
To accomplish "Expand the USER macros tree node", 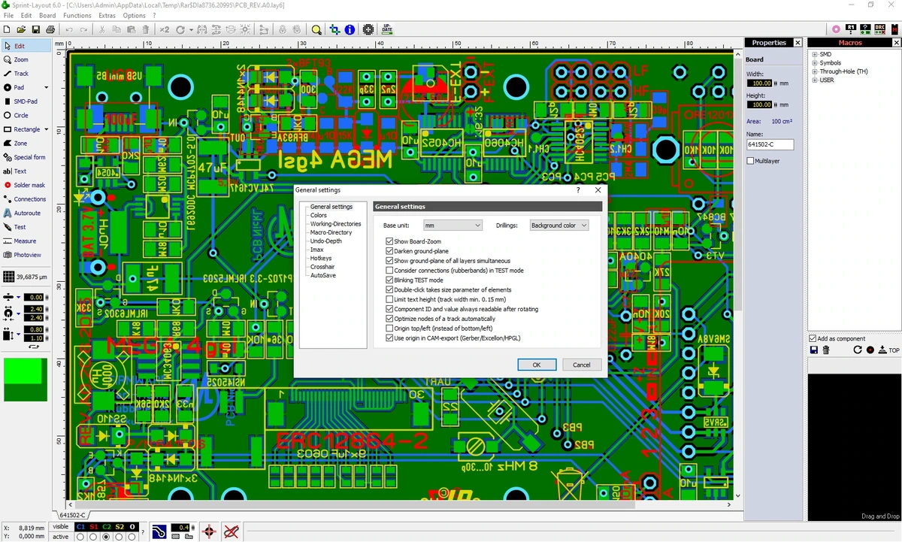I will 815,80.
